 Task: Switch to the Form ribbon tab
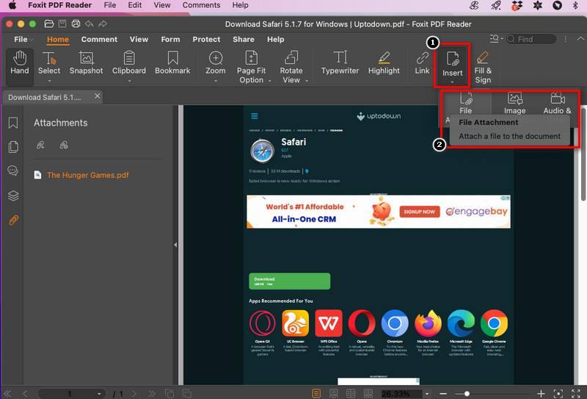(x=170, y=40)
